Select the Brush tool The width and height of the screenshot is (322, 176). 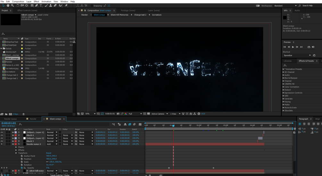[46, 5]
